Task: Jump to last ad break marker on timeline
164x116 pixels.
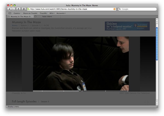Action: pos(127,91)
